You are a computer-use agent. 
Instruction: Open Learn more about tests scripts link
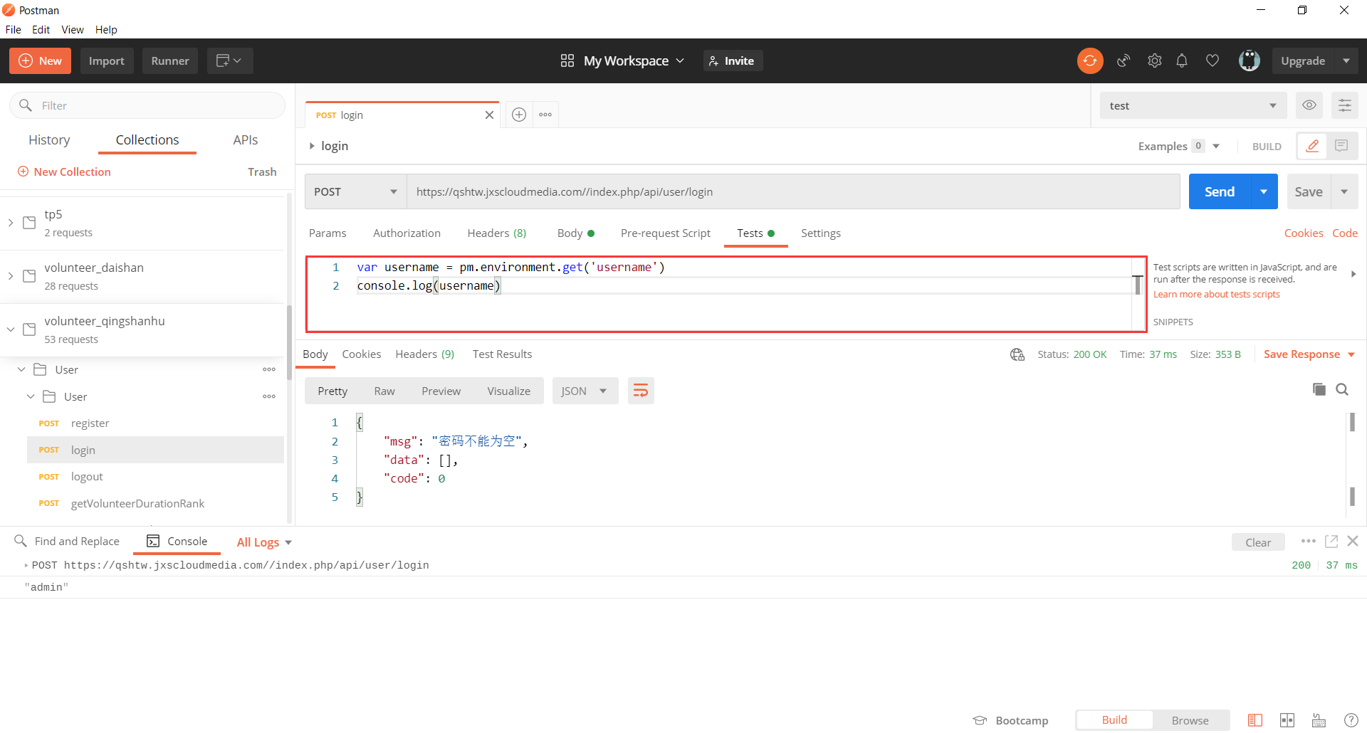point(1216,294)
